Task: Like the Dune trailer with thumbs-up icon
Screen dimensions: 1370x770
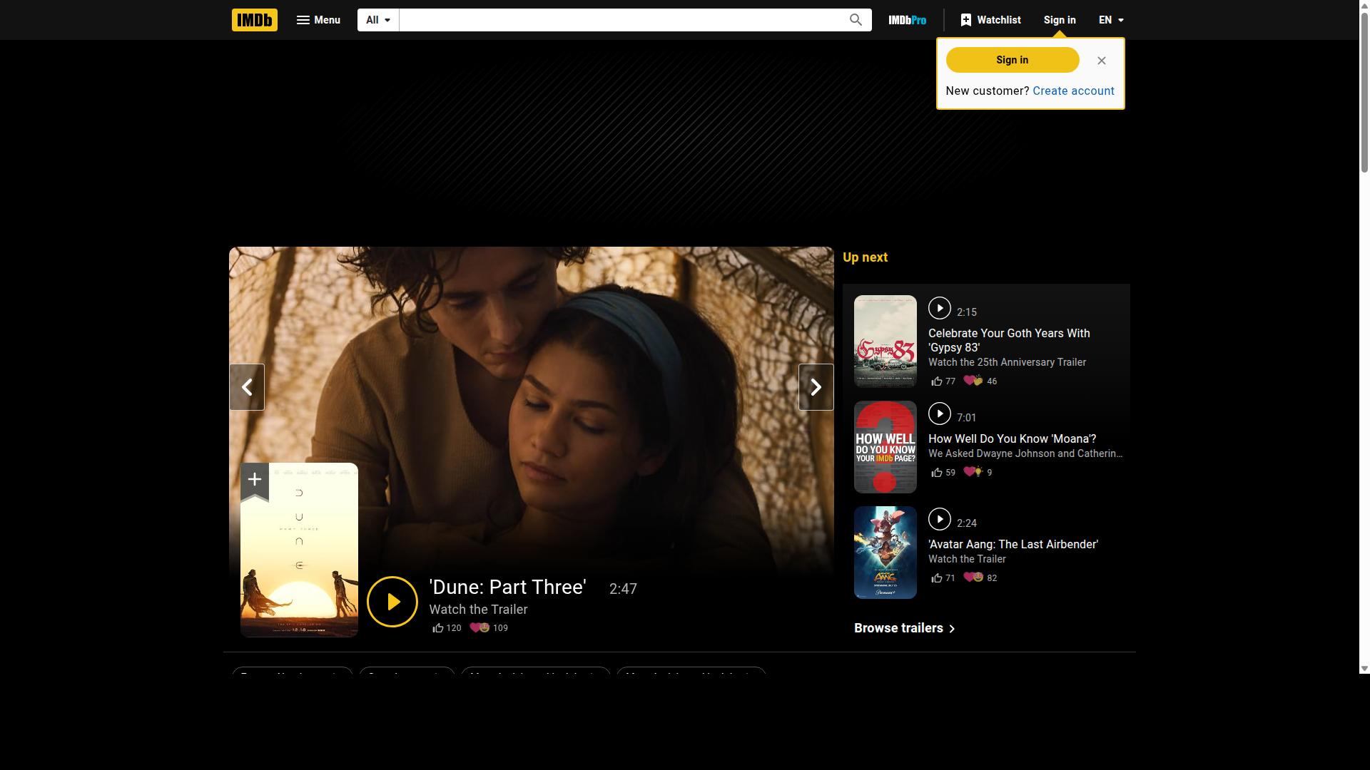Action: point(438,628)
